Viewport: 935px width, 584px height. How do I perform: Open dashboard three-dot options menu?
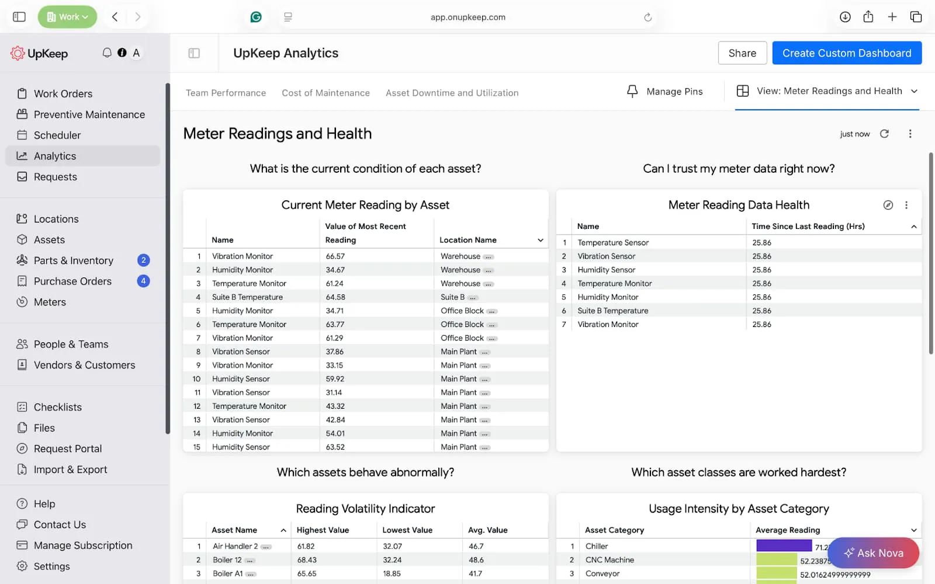click(x=910, y=134)
